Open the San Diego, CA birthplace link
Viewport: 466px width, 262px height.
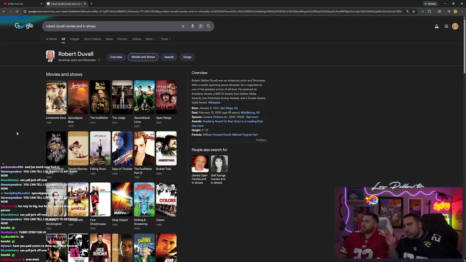(x=229, y=108)
